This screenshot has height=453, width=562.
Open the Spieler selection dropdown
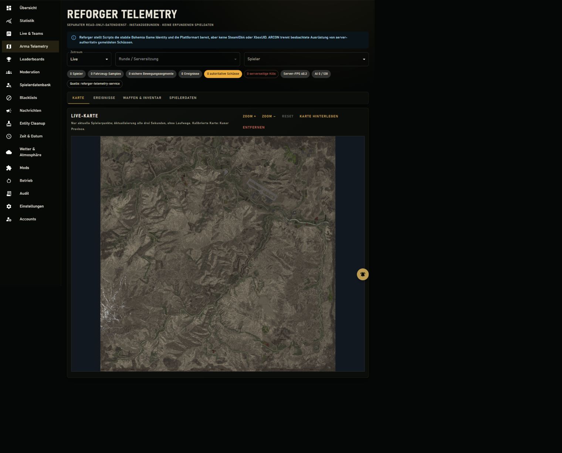click(x=306, y=59)
